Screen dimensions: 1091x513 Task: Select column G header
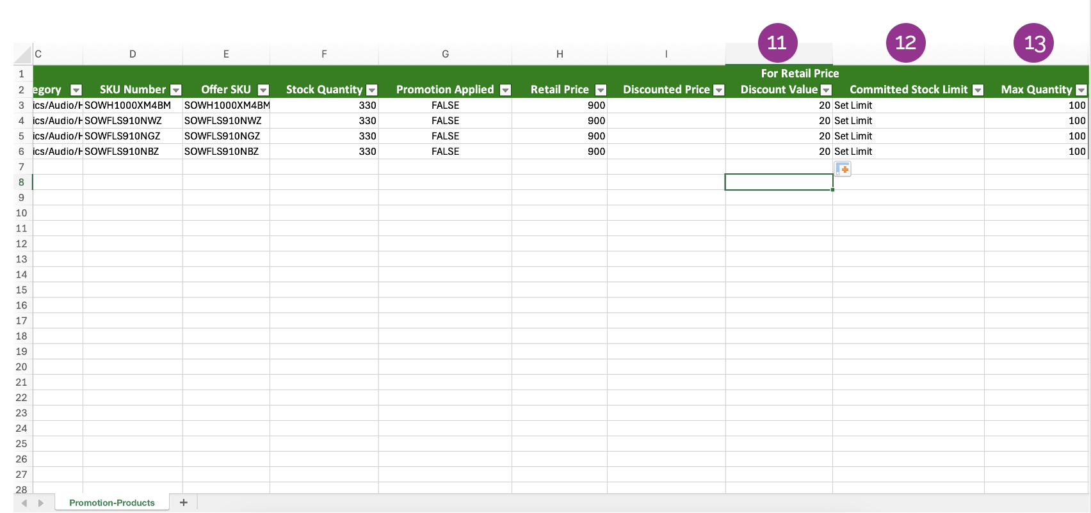click(x=445, y=54)
